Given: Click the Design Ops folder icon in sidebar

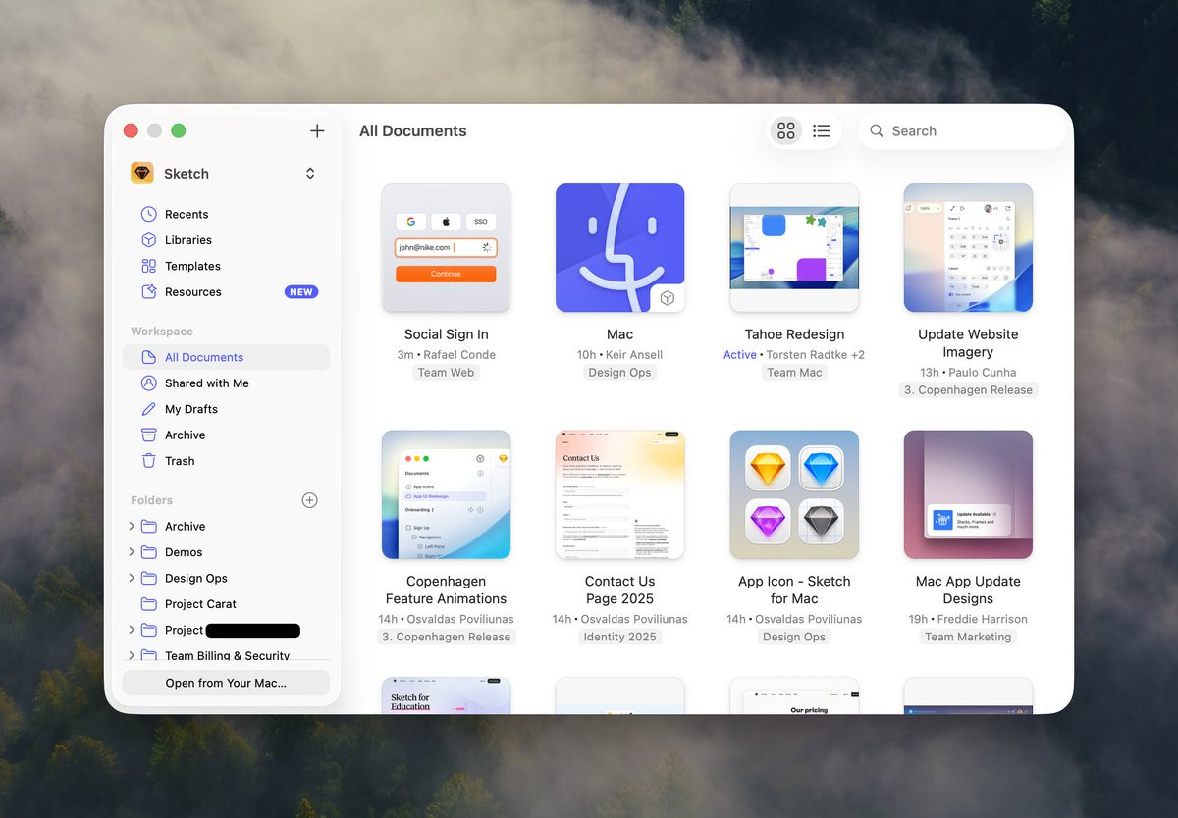Looking at the screenshot, I should coord(148,578).
